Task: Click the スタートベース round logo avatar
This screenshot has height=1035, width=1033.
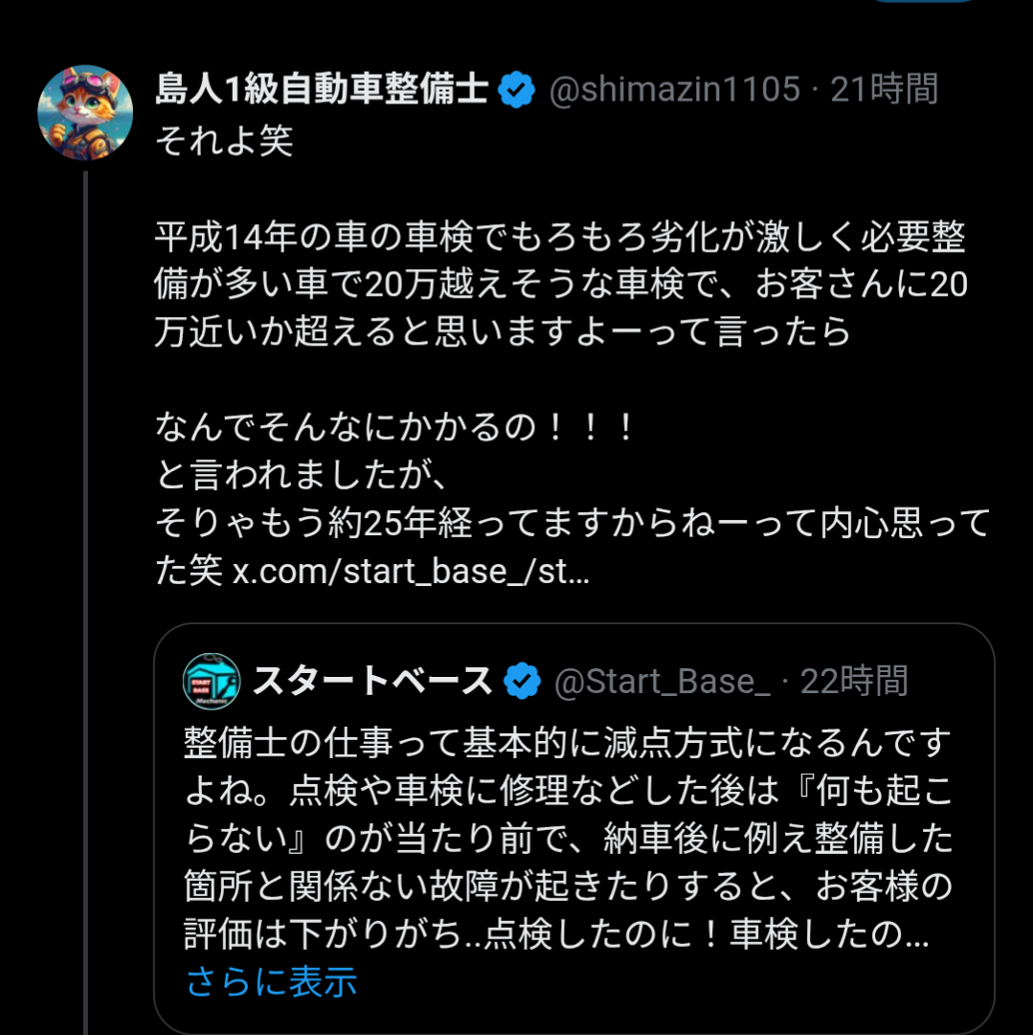Action: click(212, 682)
